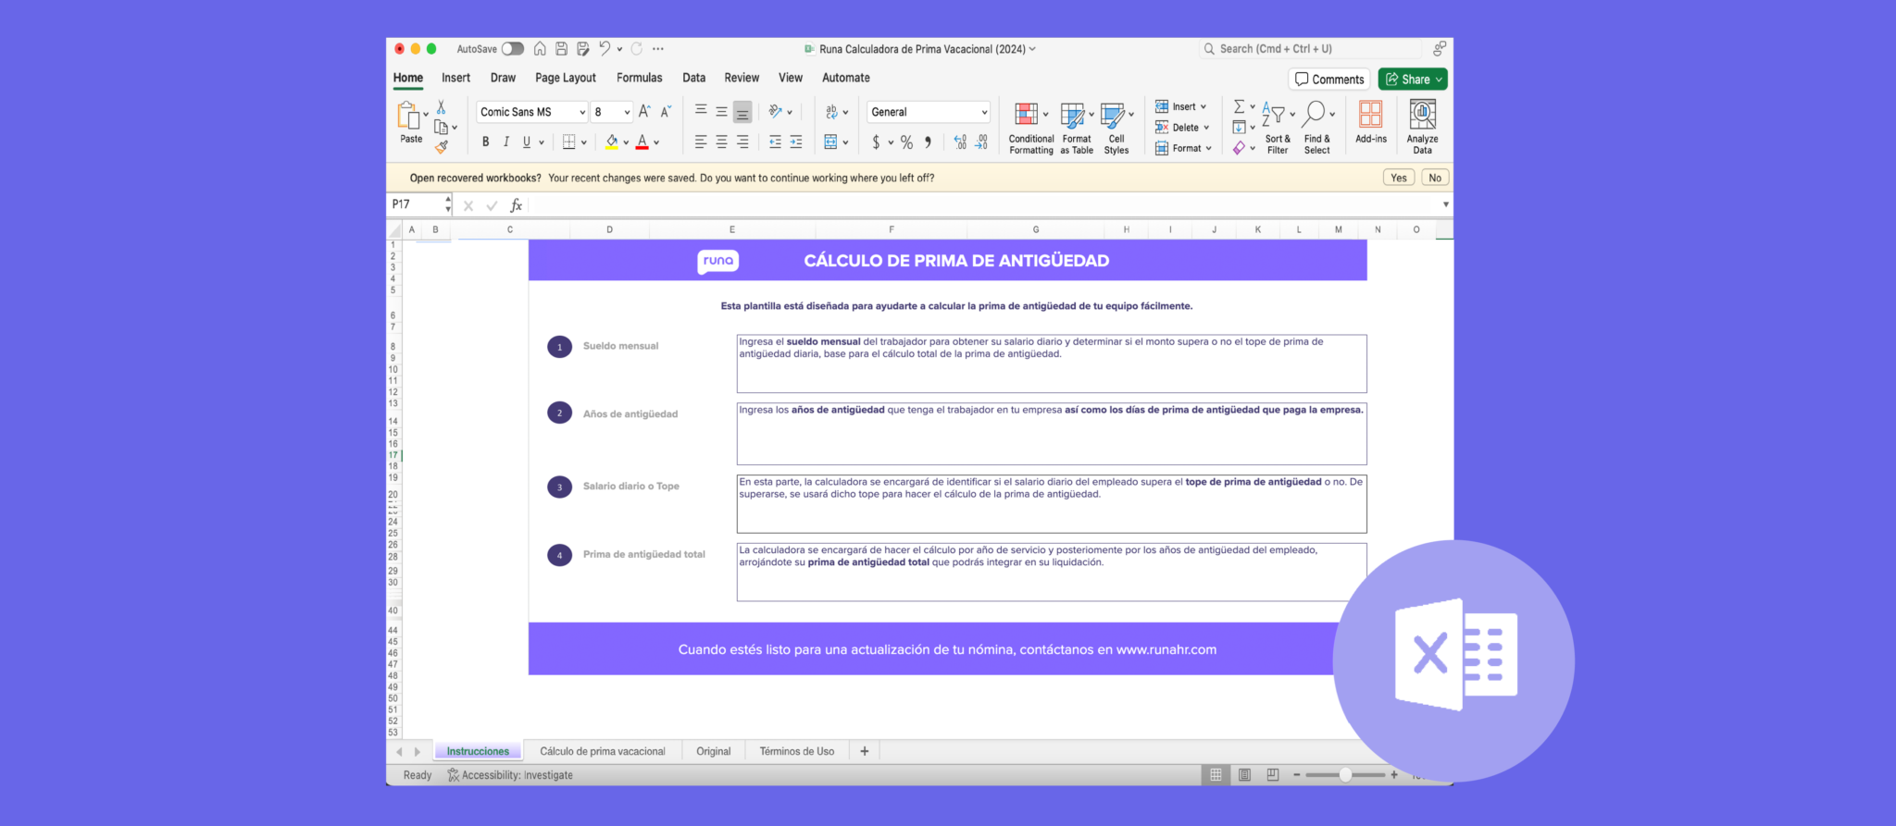Click the yellow fill color swatch
1896x826 pixels.
click(612, 142)
